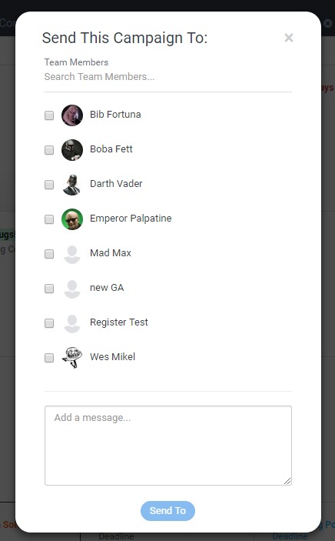335x541 pixels.
Task: Click the Register Test name label
Action: pyautogui.click(x=119, y=322)
